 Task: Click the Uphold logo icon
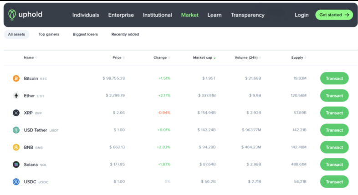tap(12, 15)
